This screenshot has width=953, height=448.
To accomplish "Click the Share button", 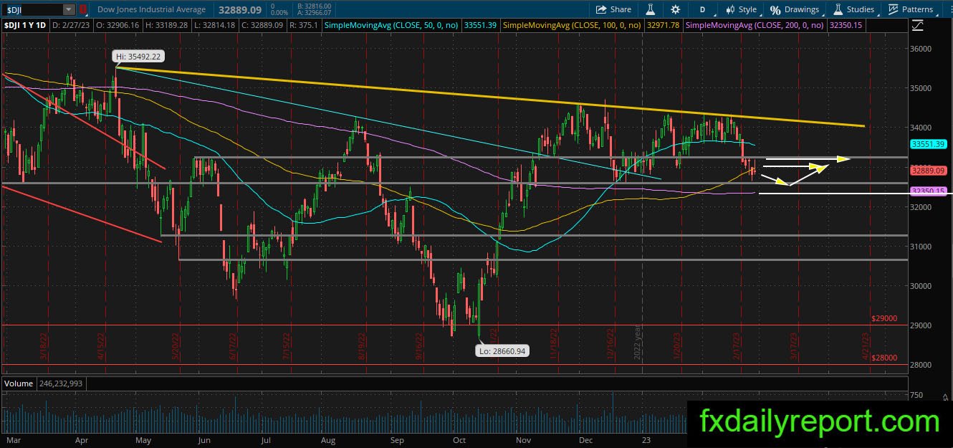I will [614, 9].
